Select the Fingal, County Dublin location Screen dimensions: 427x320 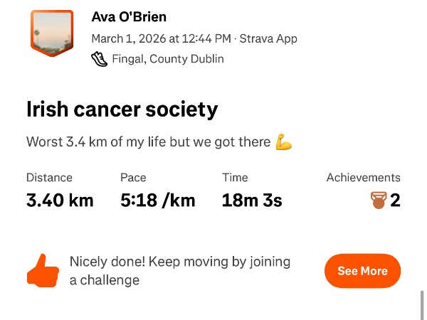(x=167, y=59)
